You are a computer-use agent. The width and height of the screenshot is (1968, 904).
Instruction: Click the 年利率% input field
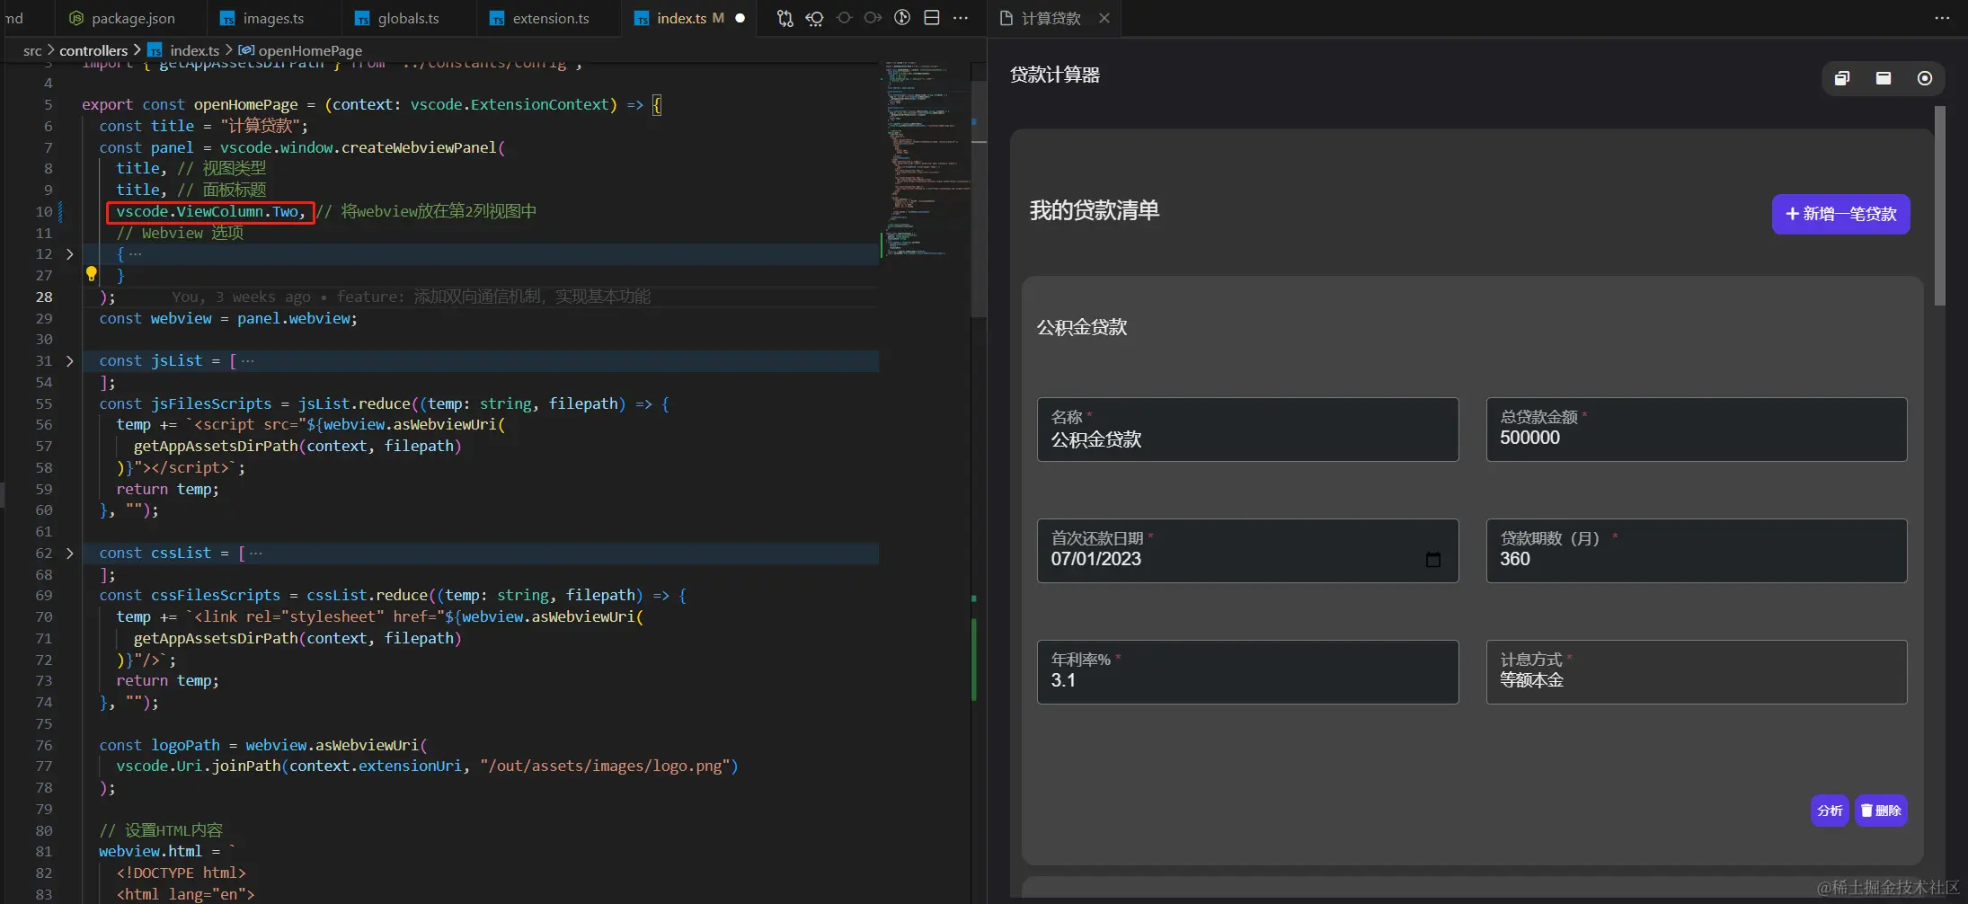(1247, 672)
